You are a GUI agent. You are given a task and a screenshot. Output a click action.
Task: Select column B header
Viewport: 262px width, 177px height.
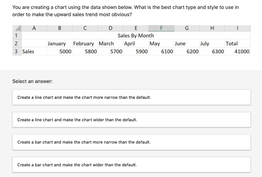pyautogui.click(x=59, y=28)
